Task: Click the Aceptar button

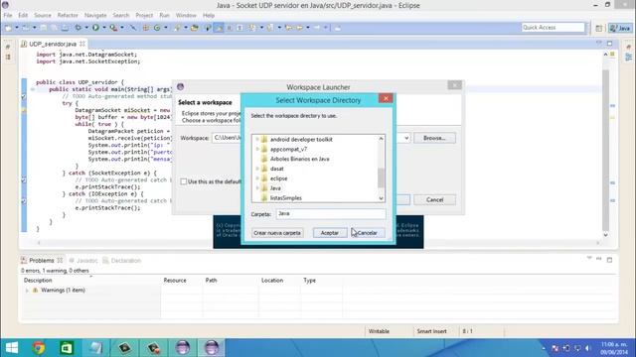Action: point(329,233)
